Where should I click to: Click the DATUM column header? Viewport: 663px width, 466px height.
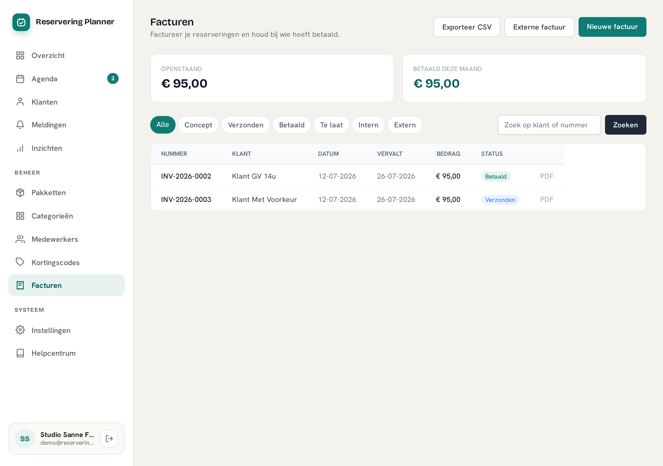coord(328,154)
